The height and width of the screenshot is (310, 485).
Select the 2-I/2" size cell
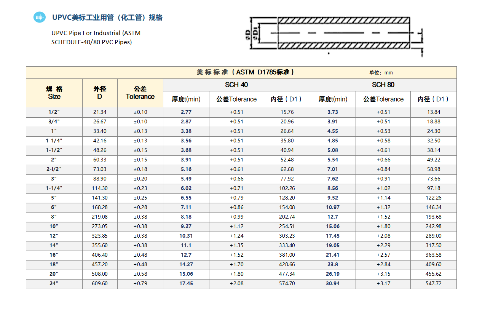click(54, 169)
